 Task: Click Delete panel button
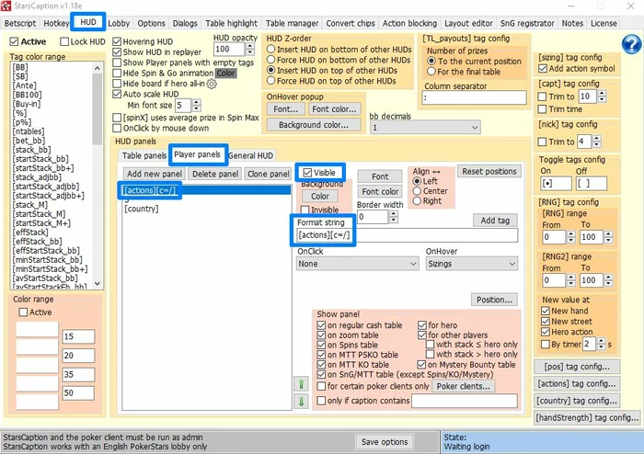tap(215, 174)
